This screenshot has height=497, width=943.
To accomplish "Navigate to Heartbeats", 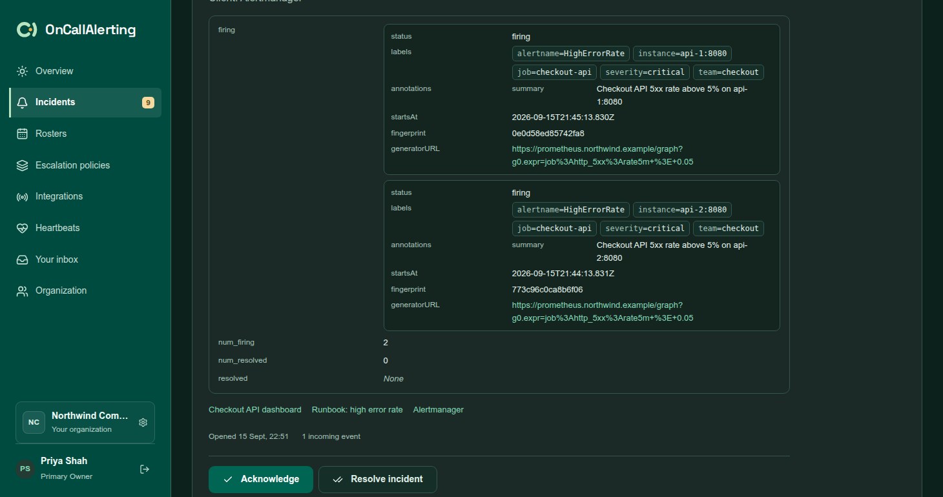I will [x=85, y=228].
